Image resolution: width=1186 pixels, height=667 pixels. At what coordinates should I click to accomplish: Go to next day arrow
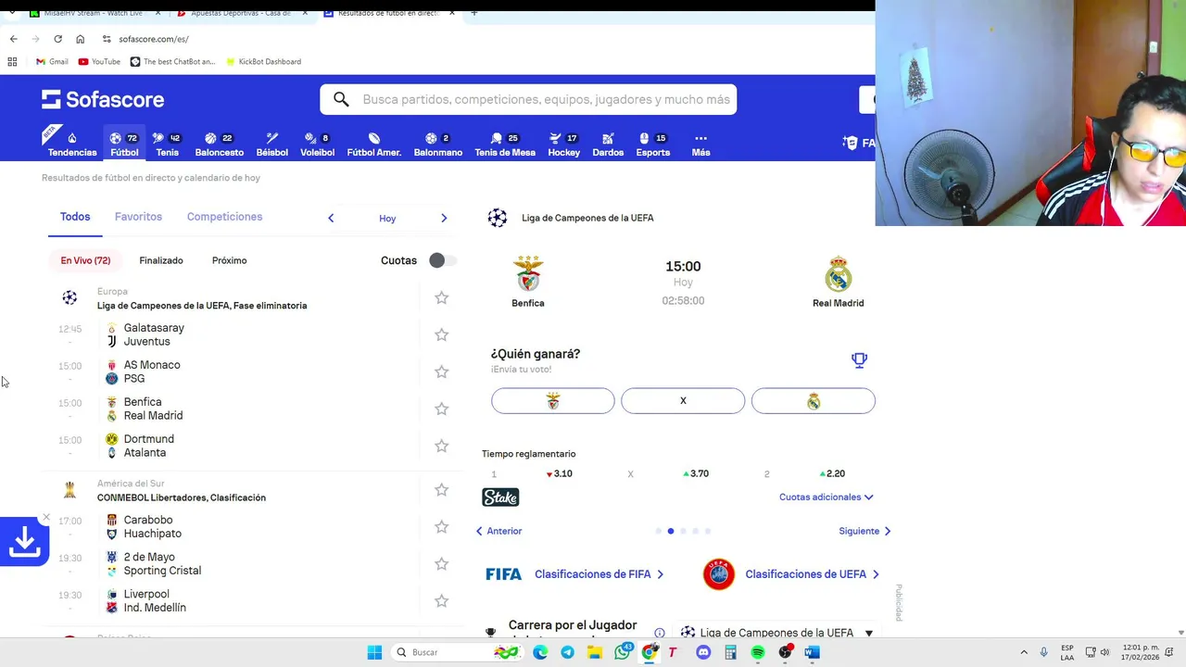click(x=444, y=218)
